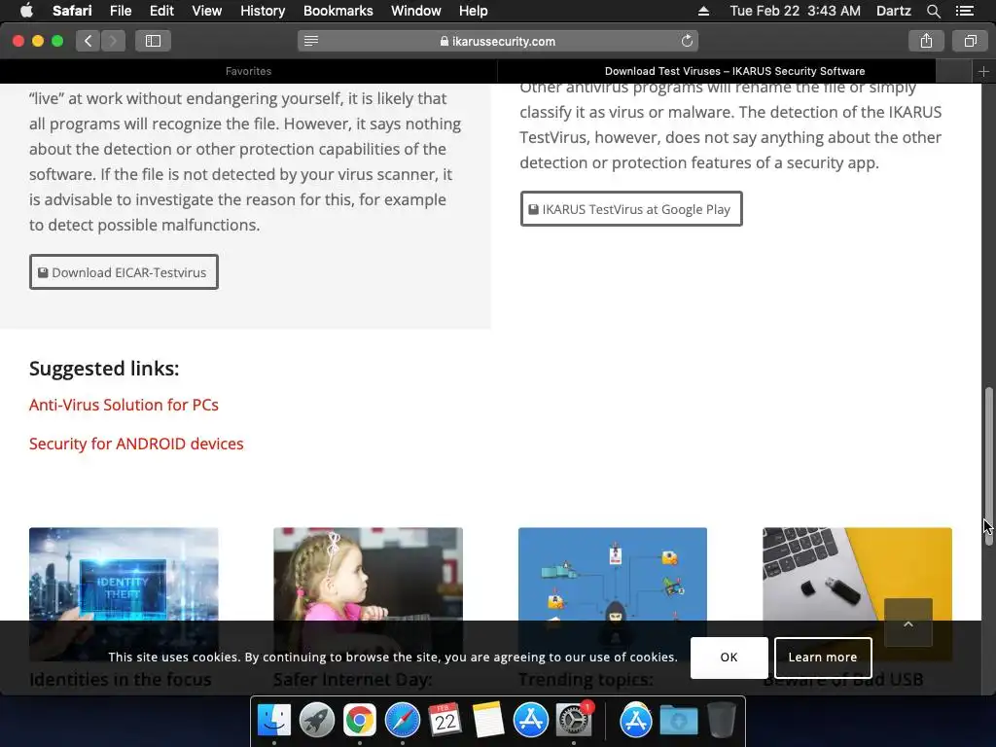Open the File menu
996x747 pixels.
120,11
